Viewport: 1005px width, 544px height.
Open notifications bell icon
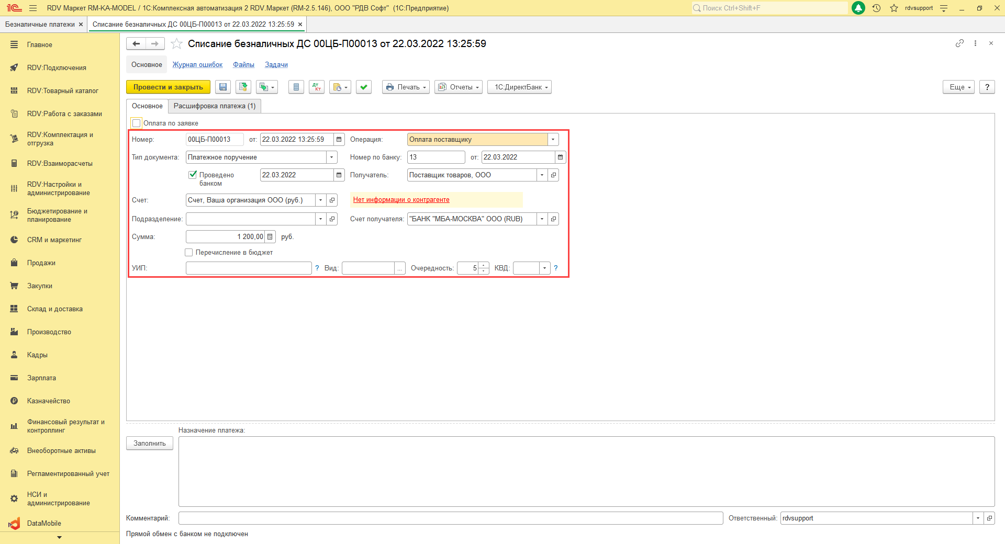858,8
